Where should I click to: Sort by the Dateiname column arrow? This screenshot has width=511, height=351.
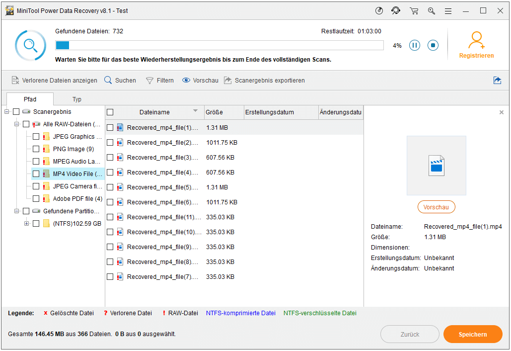pyautogui.click(x=195, y=110)
